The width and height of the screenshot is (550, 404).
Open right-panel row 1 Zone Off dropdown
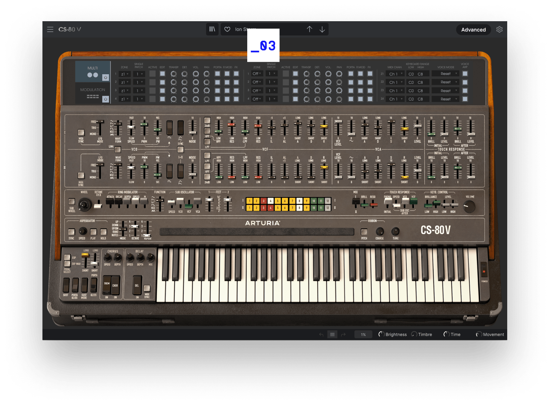[257, 74]
